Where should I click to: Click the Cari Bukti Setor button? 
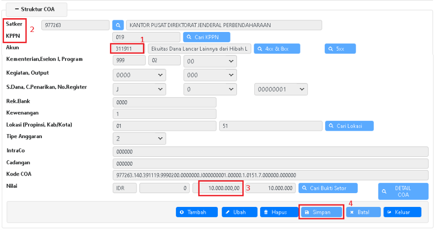tap(328, 188)
